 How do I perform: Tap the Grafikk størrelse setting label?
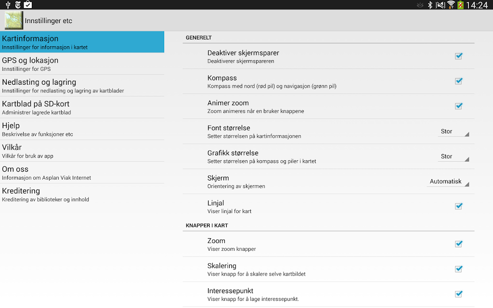tap(233, 153)
